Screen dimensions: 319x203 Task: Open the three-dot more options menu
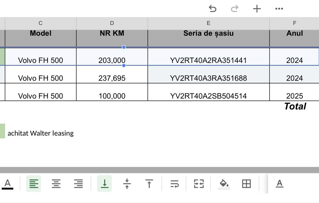click(279, 9)
